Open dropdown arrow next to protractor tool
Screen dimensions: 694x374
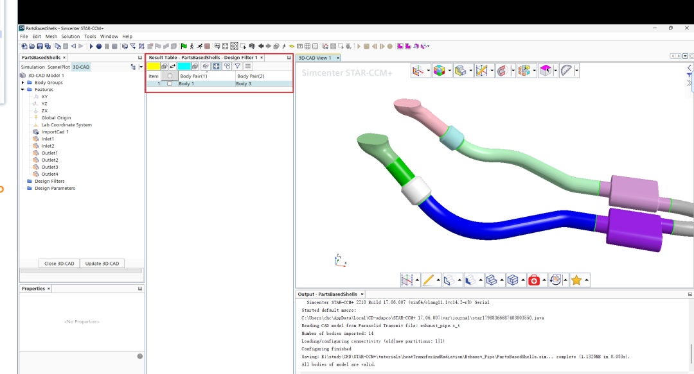pyautogui.click(x=576, y=71)
